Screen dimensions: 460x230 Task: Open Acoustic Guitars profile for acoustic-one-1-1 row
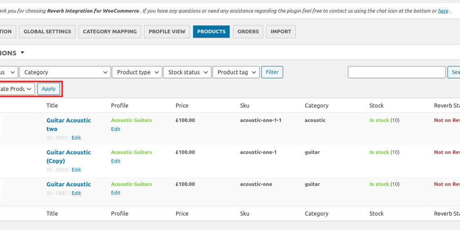pyautogui.click(x=131, y=120)
